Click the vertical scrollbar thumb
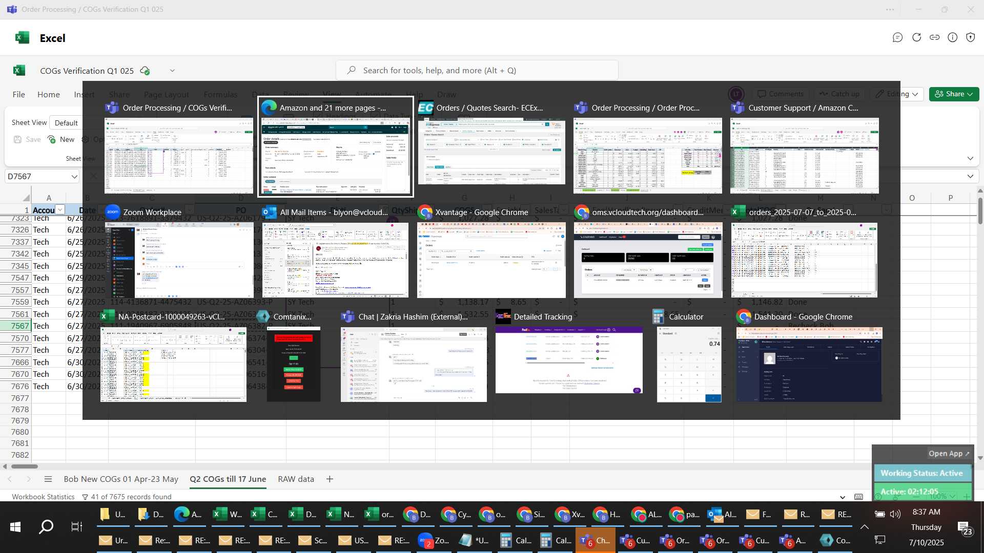This screenshot has width=984, height=553. point(980,210)
